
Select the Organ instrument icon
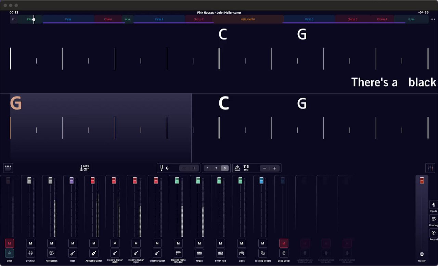click(199, 253)
